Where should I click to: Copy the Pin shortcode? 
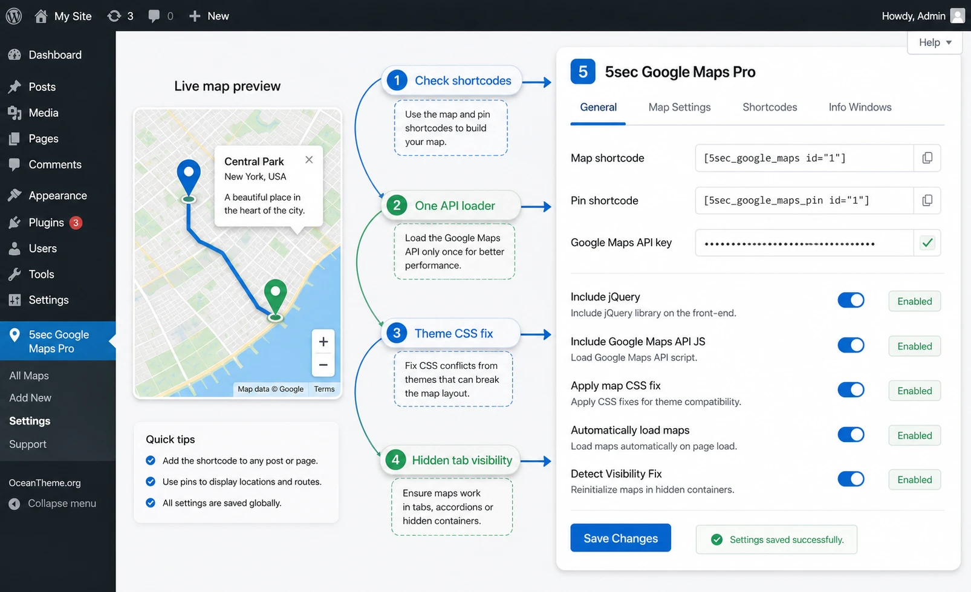[927, 200]
